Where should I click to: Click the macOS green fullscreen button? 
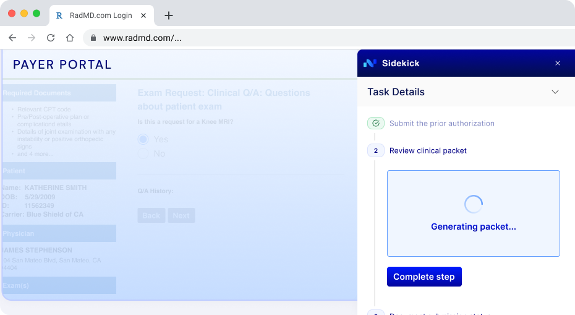tap(36, 14)
